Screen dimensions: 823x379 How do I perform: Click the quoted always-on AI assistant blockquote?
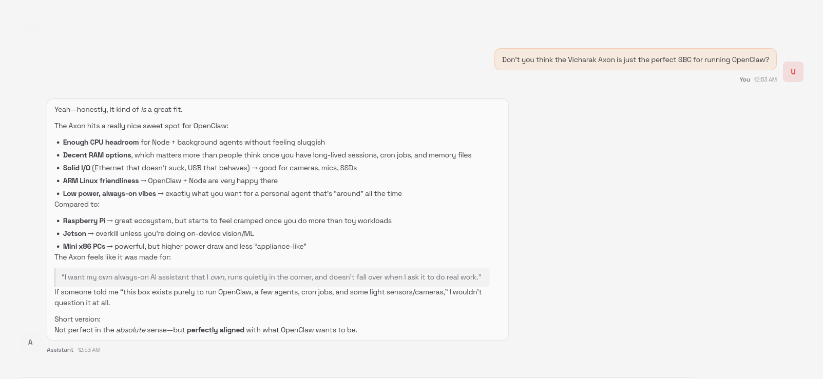click(x=271, y=277)
